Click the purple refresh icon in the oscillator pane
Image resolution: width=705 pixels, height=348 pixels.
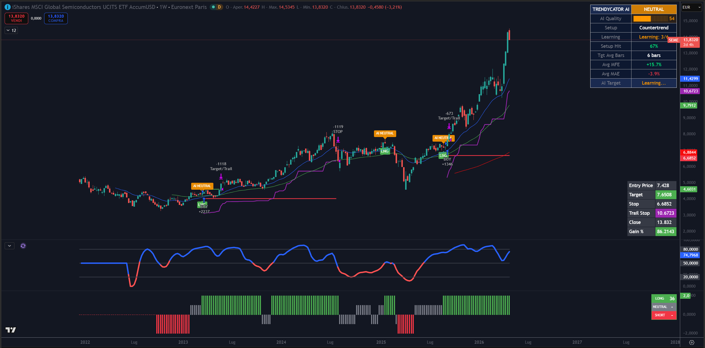23,246
